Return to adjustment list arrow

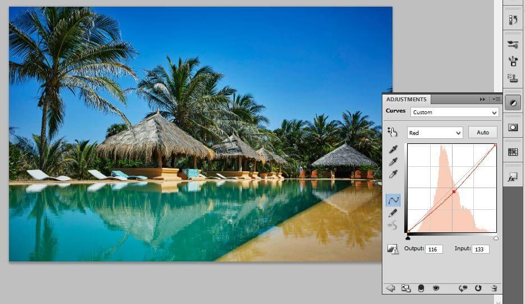tap(390, 288)
